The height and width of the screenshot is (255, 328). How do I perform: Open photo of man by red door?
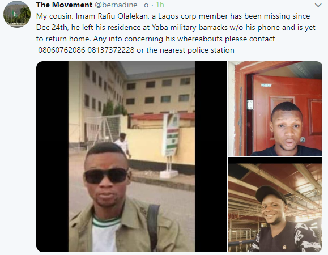[x=275, y=109]
